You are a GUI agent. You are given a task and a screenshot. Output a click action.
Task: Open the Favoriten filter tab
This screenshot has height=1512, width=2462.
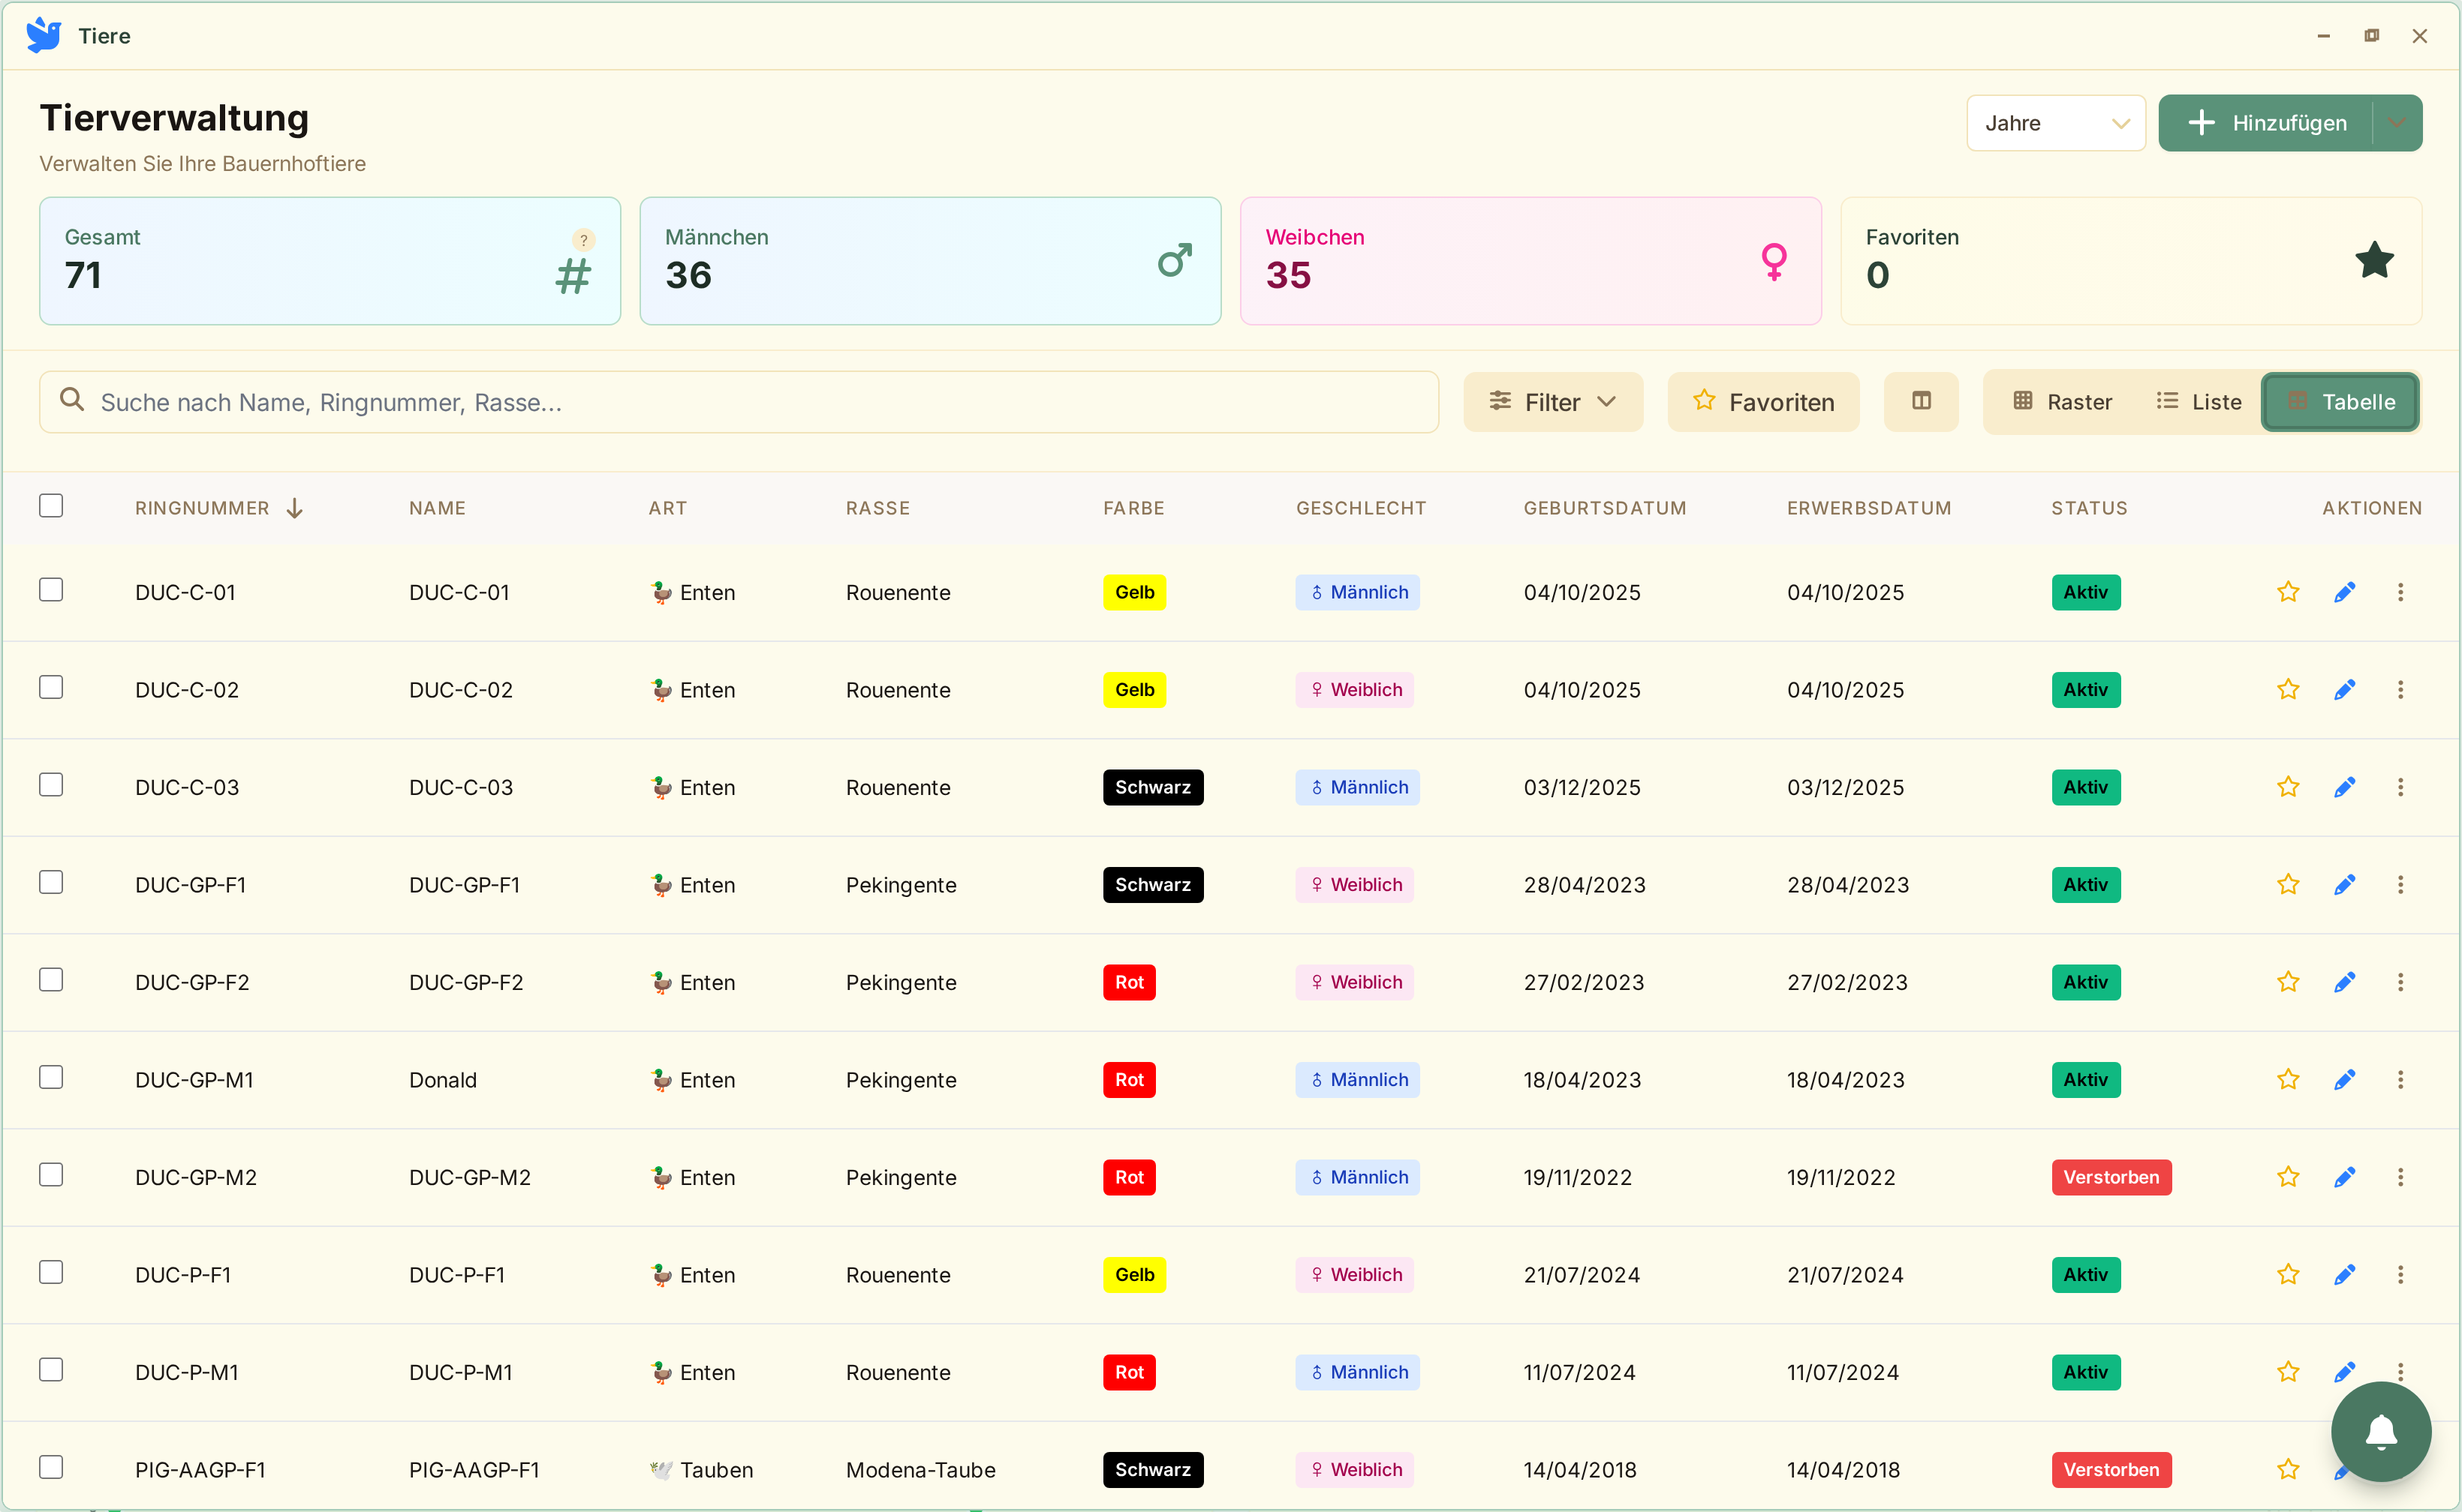1762,402
